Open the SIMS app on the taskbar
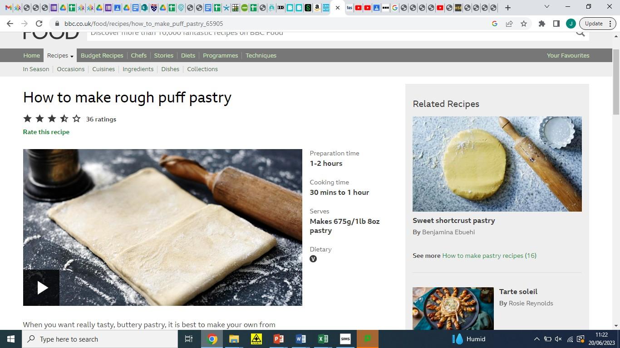 (x=345, y=339)
